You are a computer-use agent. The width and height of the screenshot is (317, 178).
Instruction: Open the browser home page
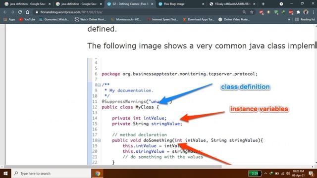[x=28, y=12]
